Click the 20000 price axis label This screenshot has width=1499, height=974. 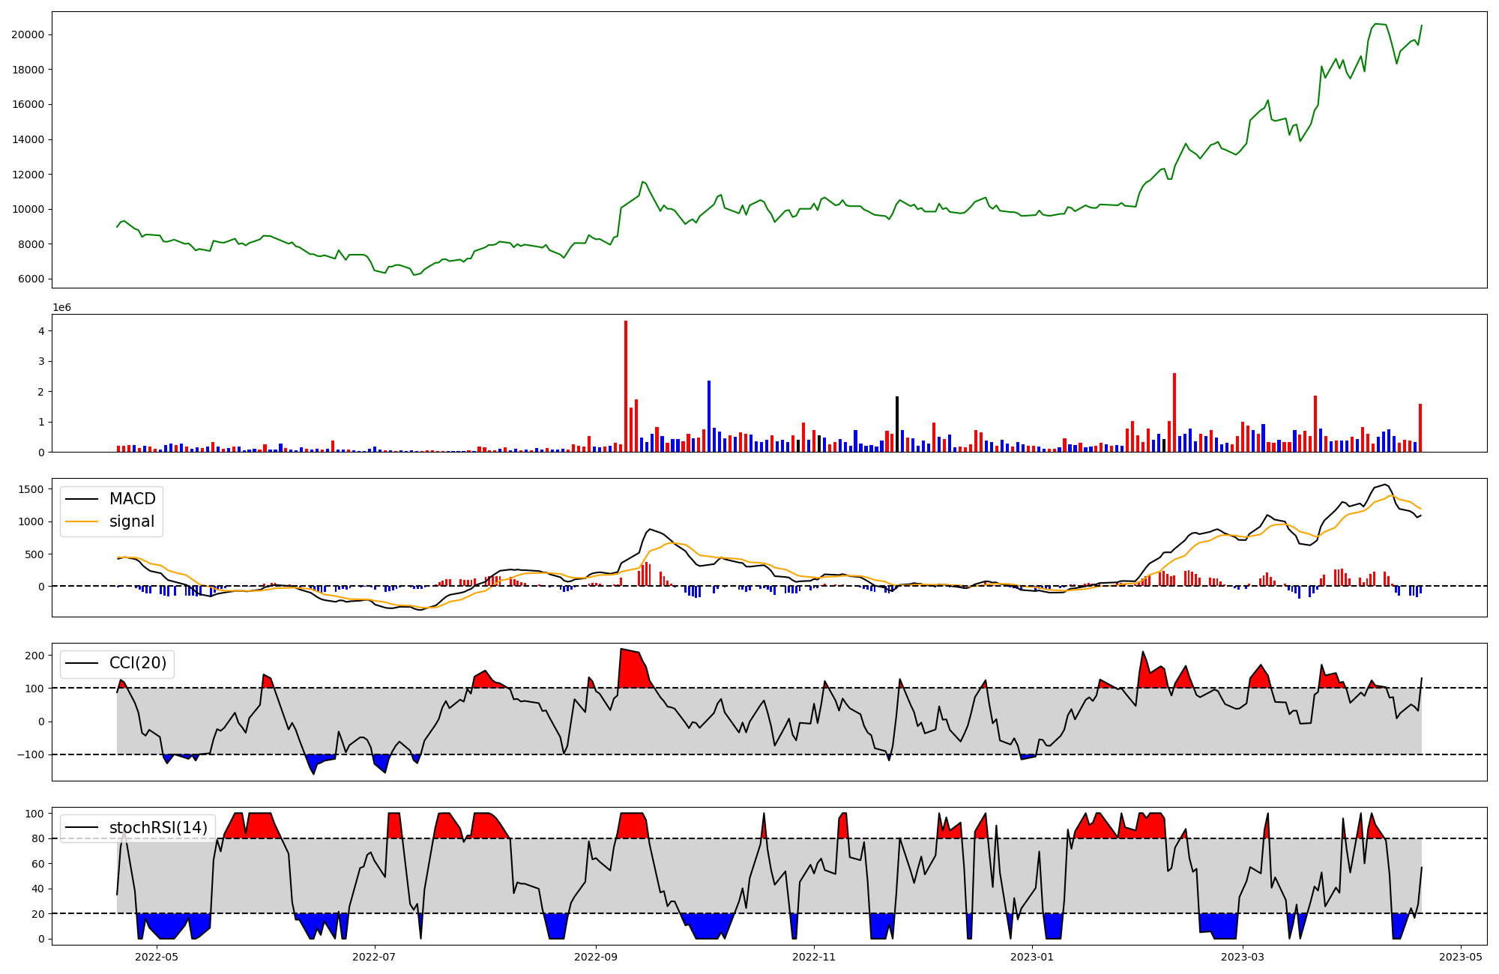28,34
